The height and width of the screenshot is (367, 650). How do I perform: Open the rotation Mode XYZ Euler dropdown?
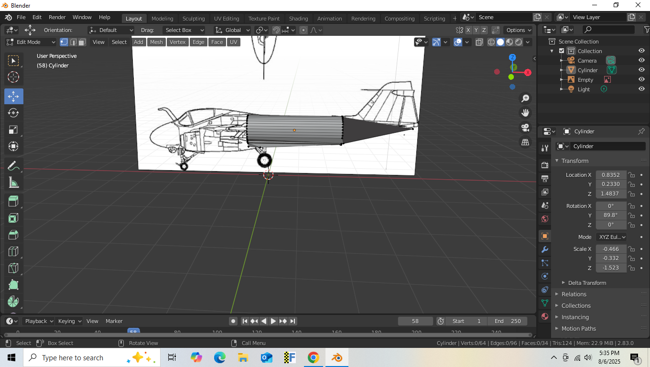[611, 237]
